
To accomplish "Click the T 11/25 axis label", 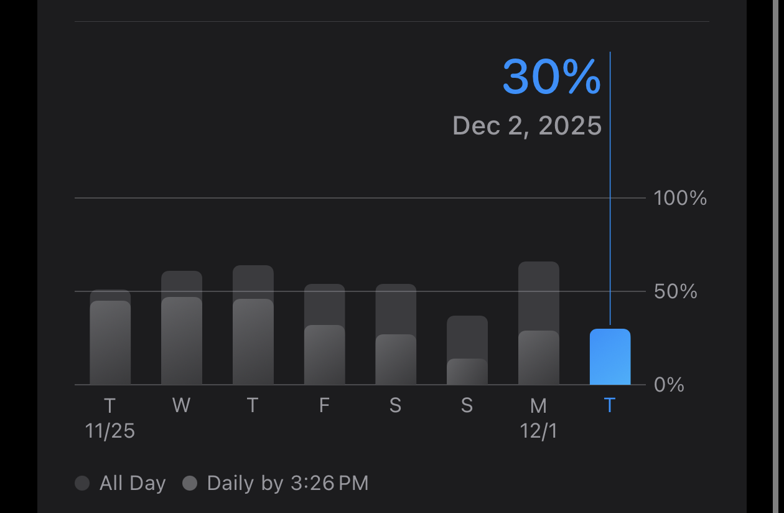I will point(110,418).
